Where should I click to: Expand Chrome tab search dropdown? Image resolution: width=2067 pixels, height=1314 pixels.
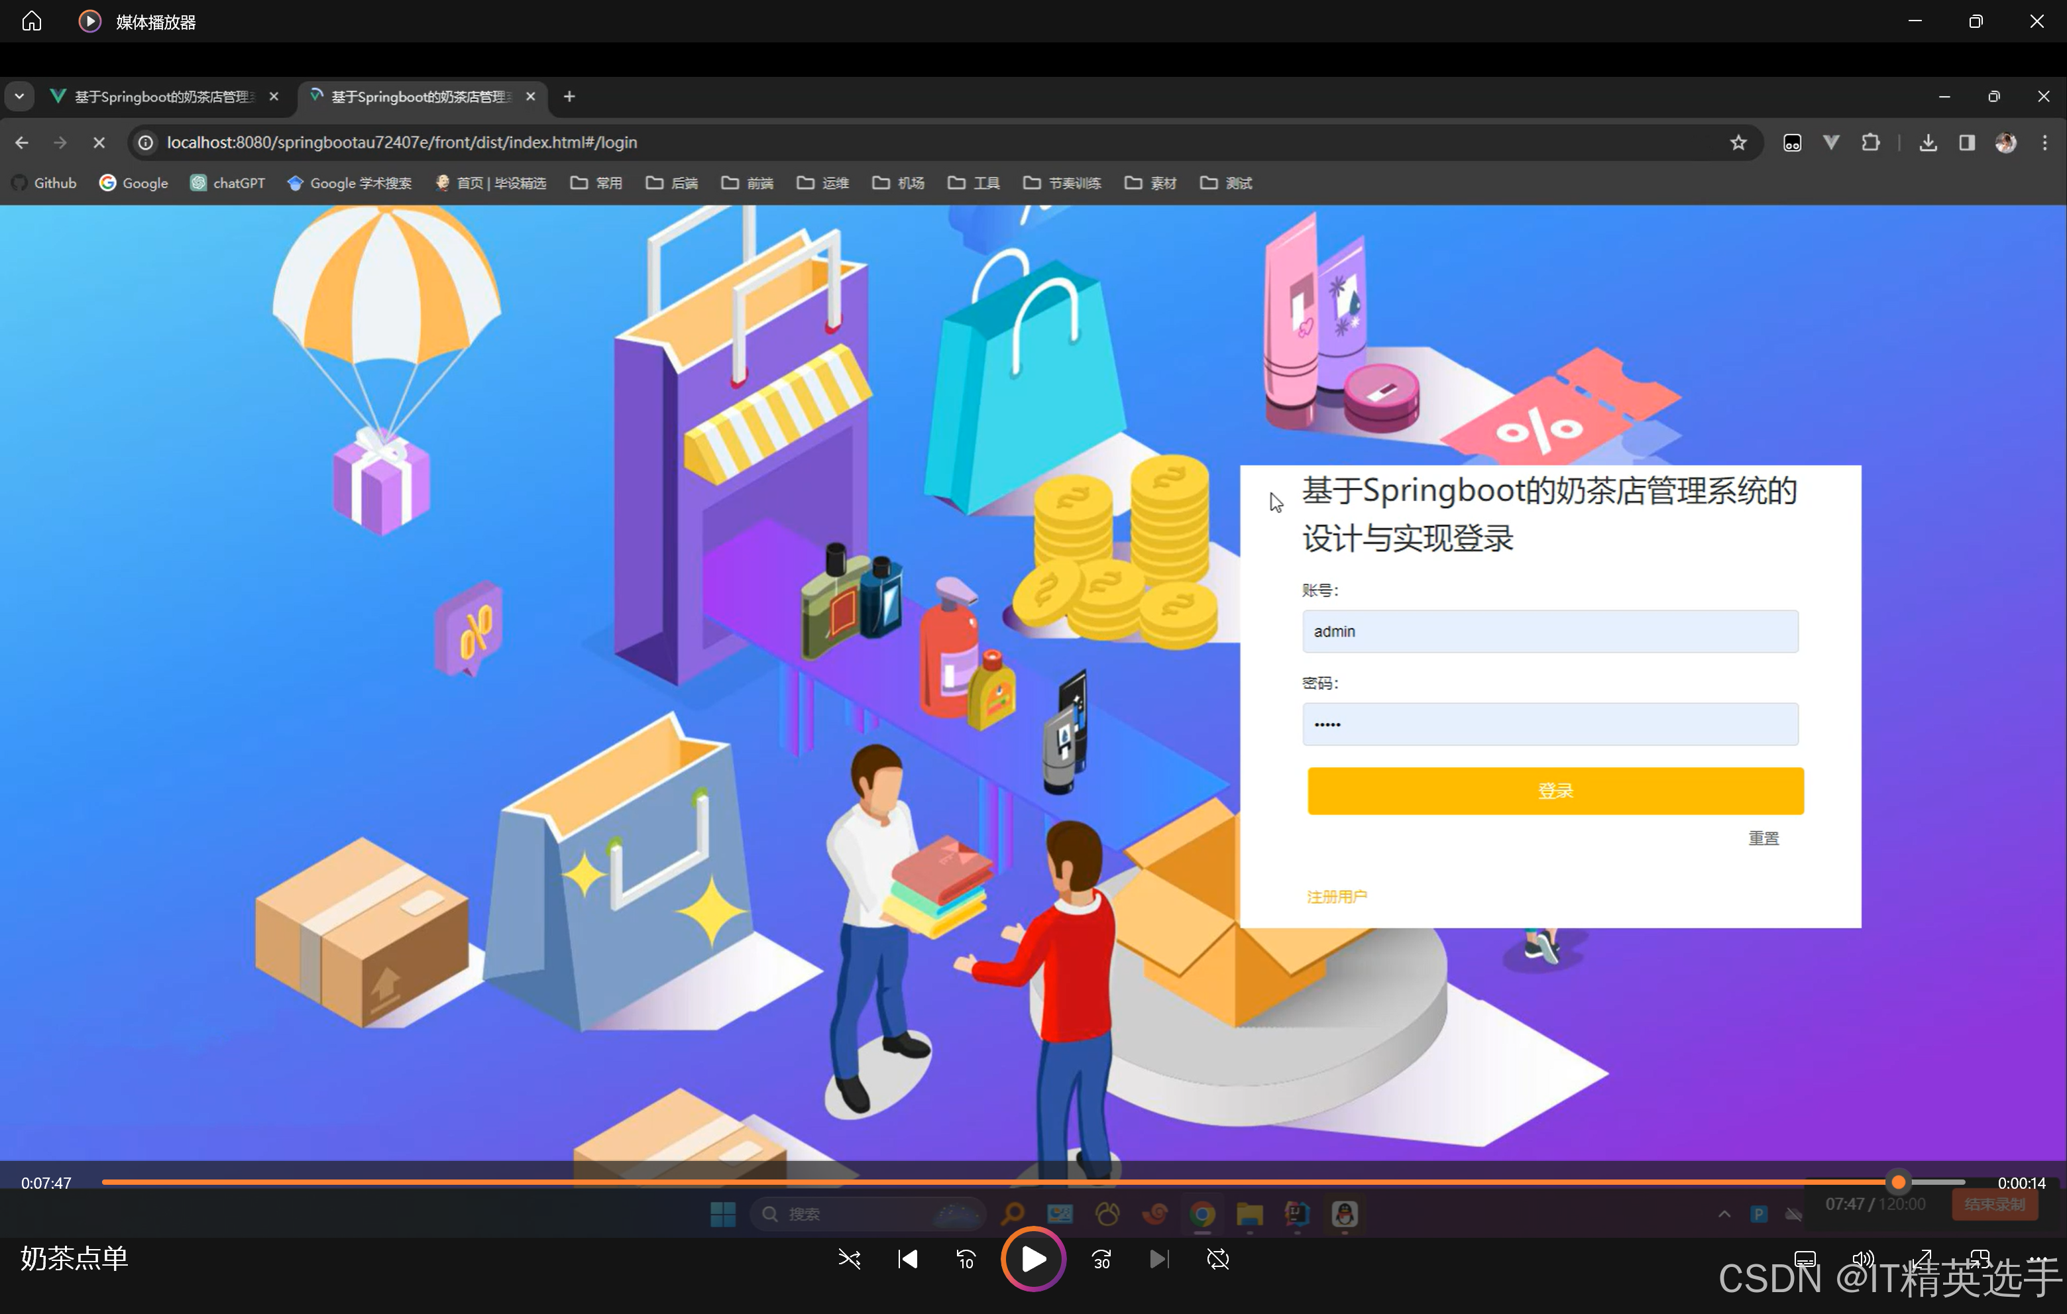pos(19,96)
